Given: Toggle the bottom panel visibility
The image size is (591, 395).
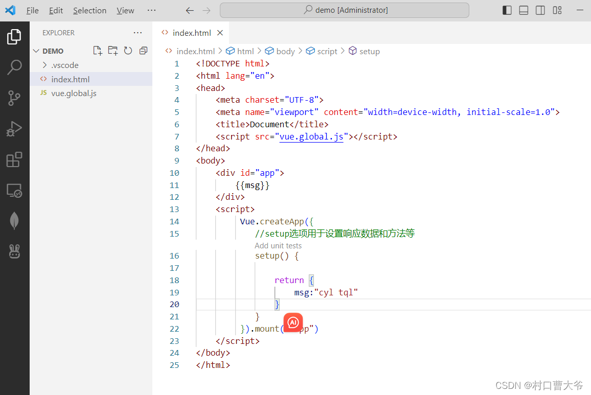Looking at the screenshot, I should click(x=524, y=10).
